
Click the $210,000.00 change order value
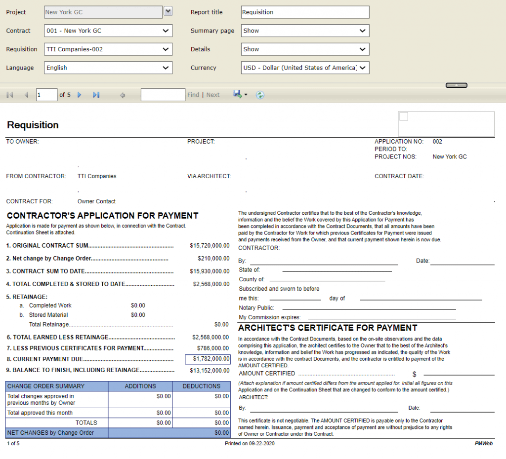click(x=213, y=259)
